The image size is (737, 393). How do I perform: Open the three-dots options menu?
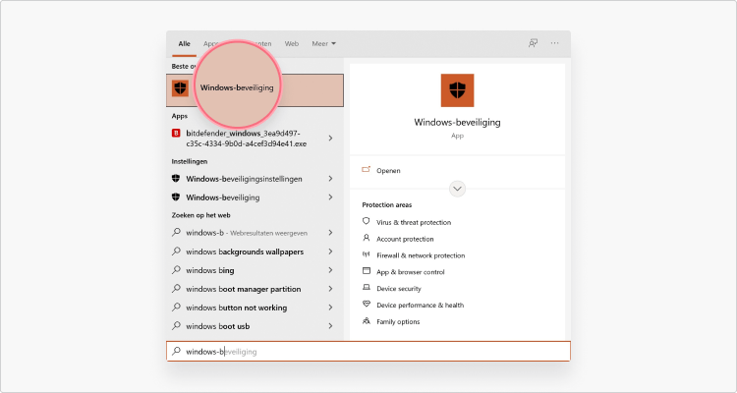(x=554, y=43)
